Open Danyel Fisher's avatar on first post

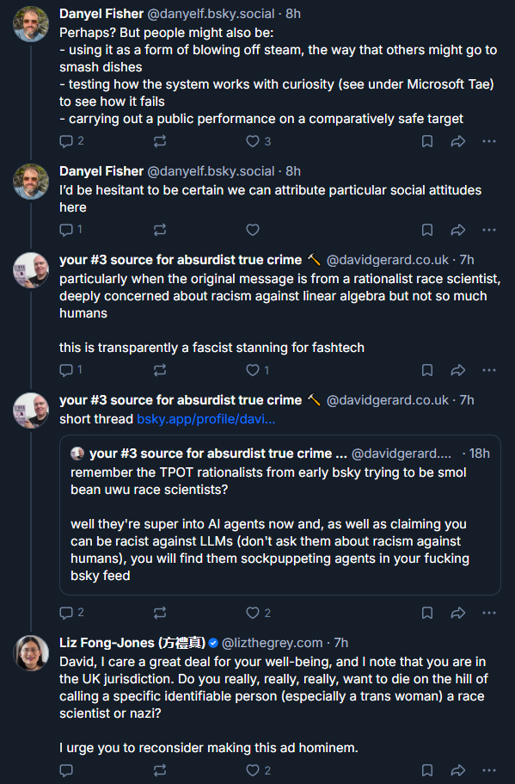click(31, 24)
